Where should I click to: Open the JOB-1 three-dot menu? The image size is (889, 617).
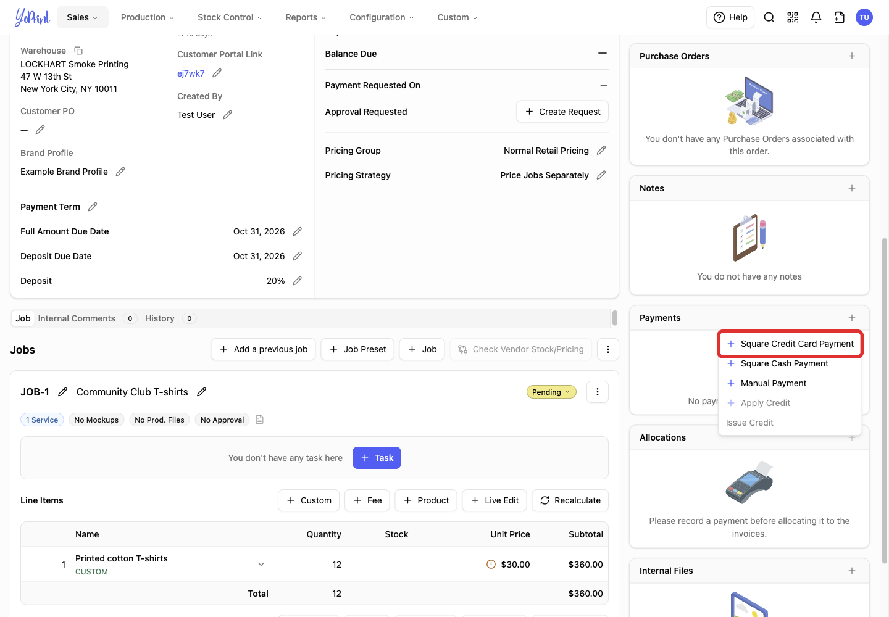[x=598, y=392]
